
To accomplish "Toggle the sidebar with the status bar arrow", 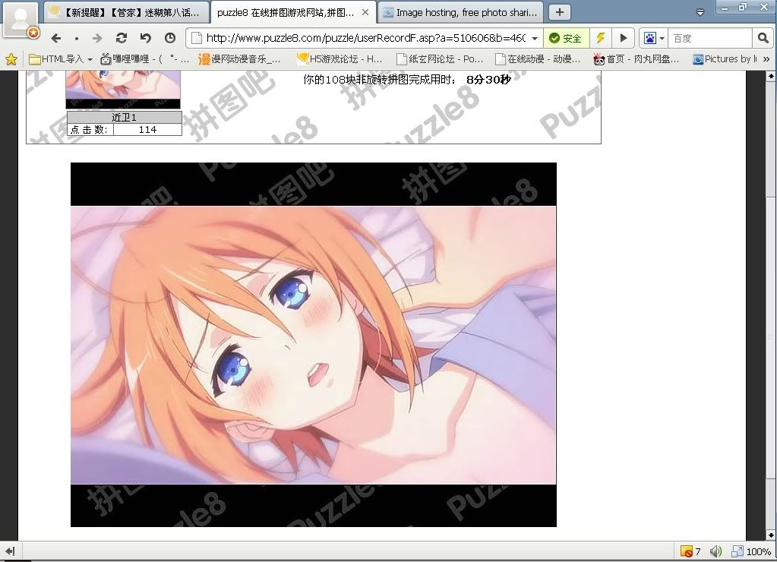I will point(10,551).
